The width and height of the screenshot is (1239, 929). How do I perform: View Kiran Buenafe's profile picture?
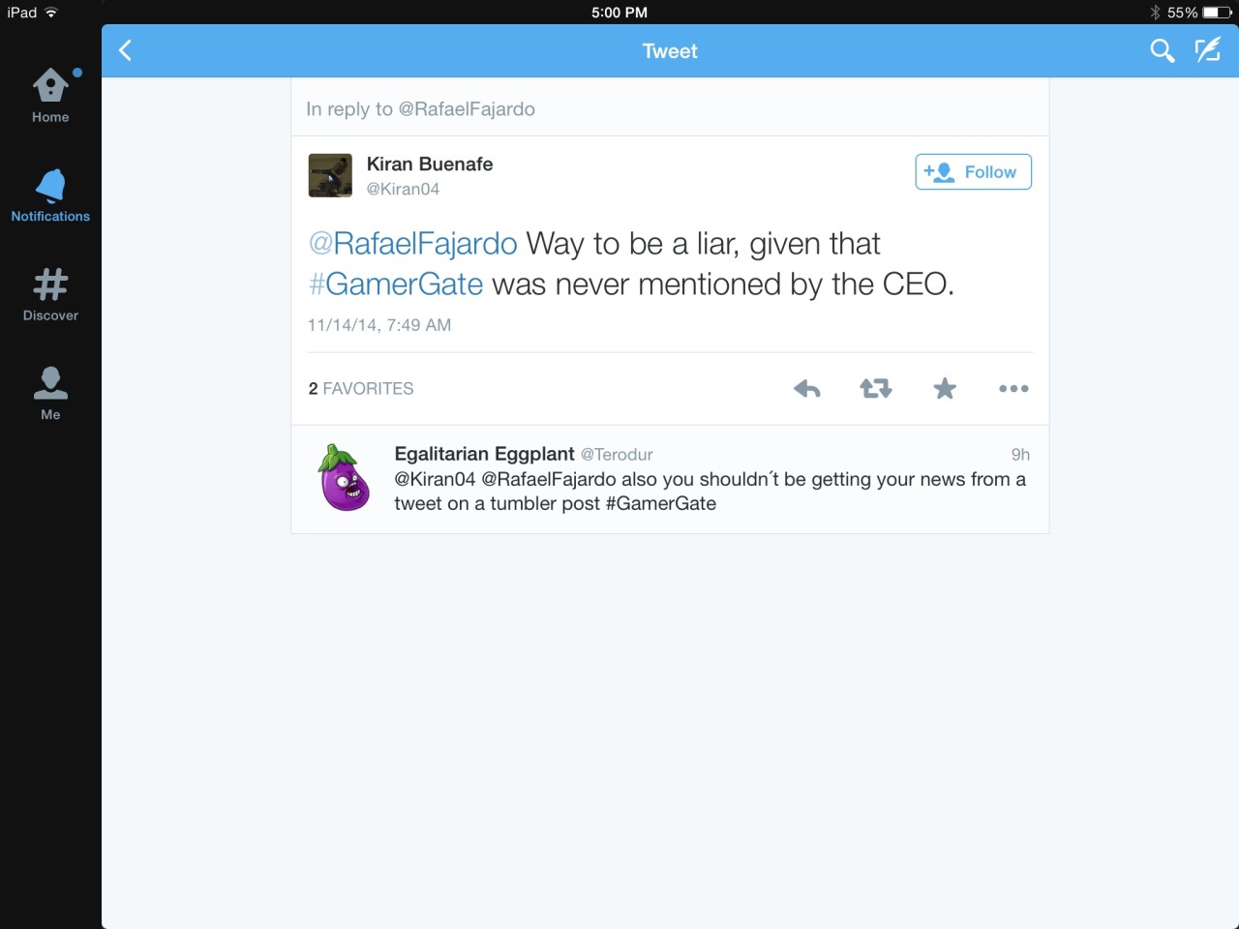330,175
